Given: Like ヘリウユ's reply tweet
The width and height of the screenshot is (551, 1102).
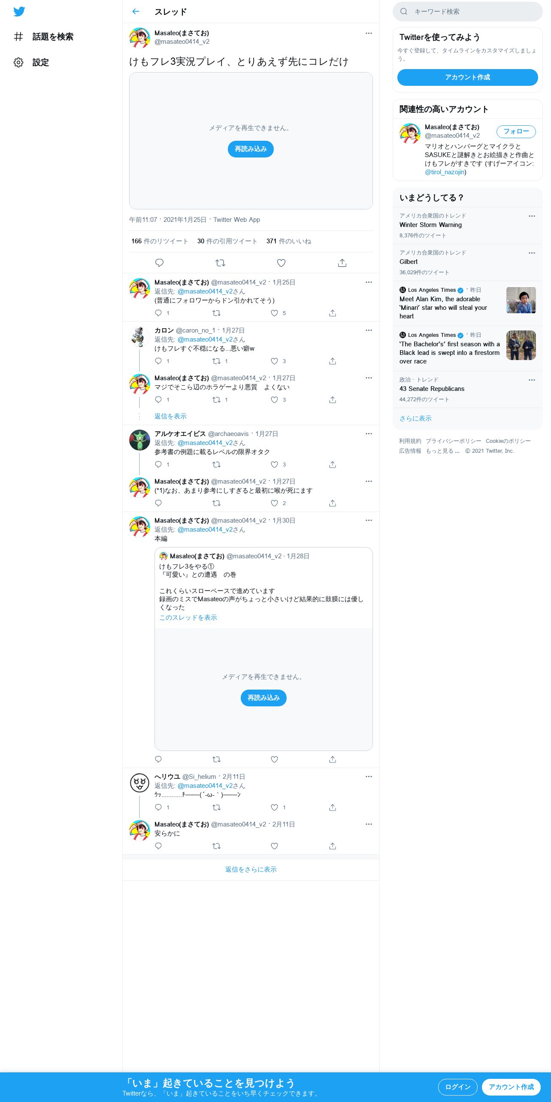Looking at the screenshot, I should coord(275,807).
